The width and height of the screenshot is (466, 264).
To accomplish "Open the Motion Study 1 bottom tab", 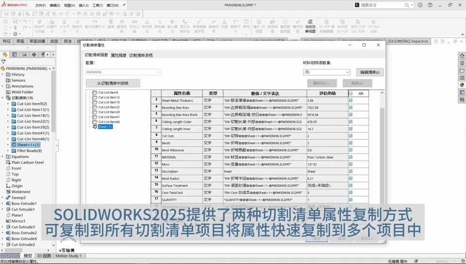I will [x=68, y=256].
